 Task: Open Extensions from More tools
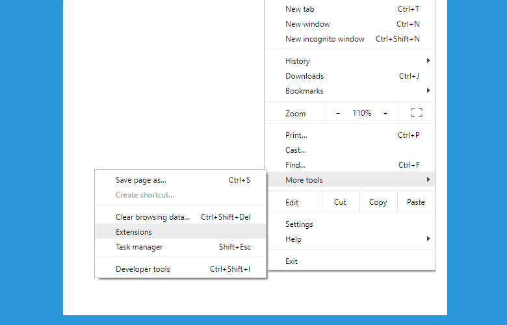[181, 232]
